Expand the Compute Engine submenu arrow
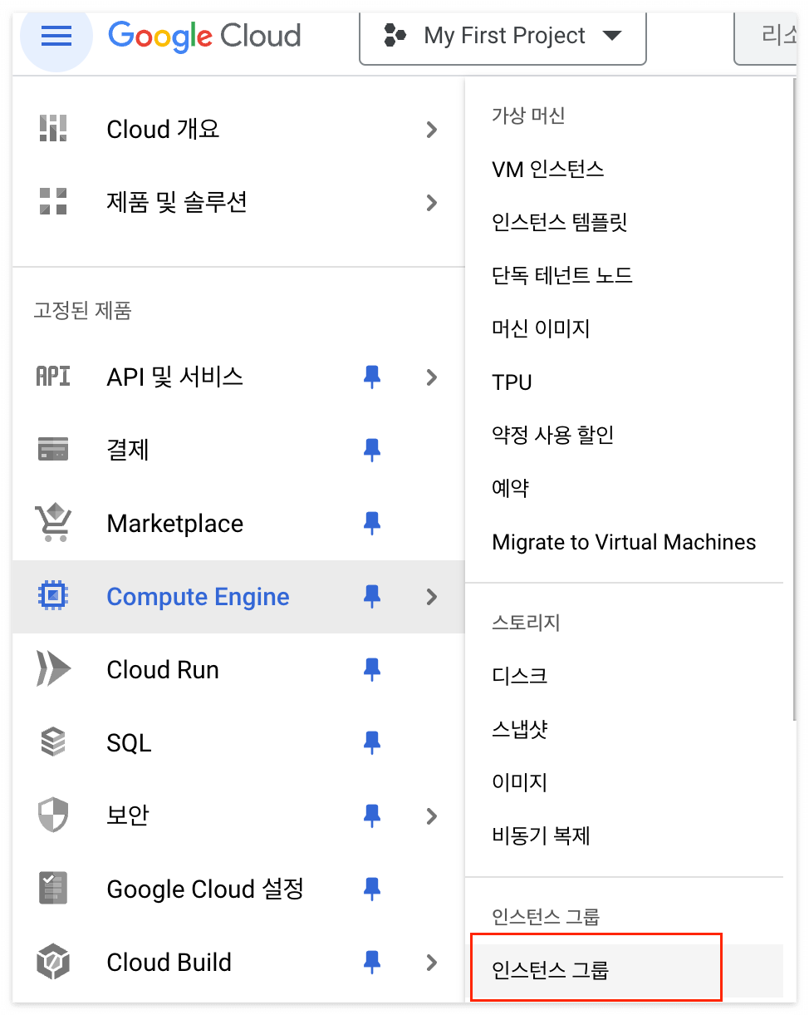 pyautogui.click(x=431, y=596)
